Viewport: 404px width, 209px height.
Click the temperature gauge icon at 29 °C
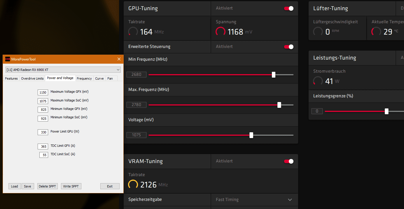pos(376,32)
